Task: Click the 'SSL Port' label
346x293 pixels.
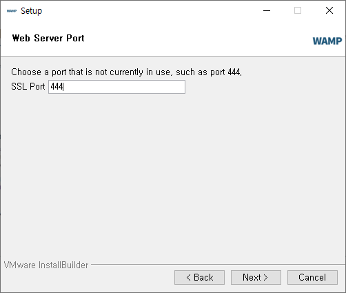Action: 28,87
